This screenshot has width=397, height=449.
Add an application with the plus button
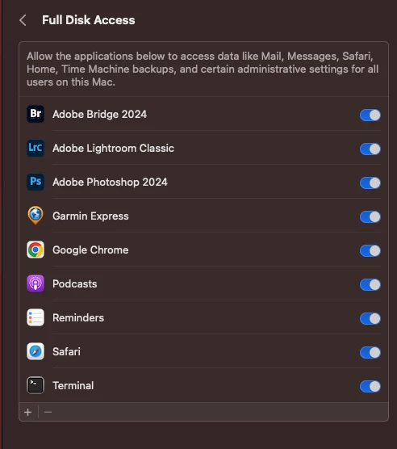(x=28, y=413)
